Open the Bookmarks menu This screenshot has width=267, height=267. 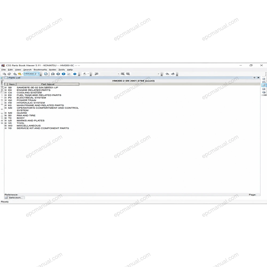40,70
